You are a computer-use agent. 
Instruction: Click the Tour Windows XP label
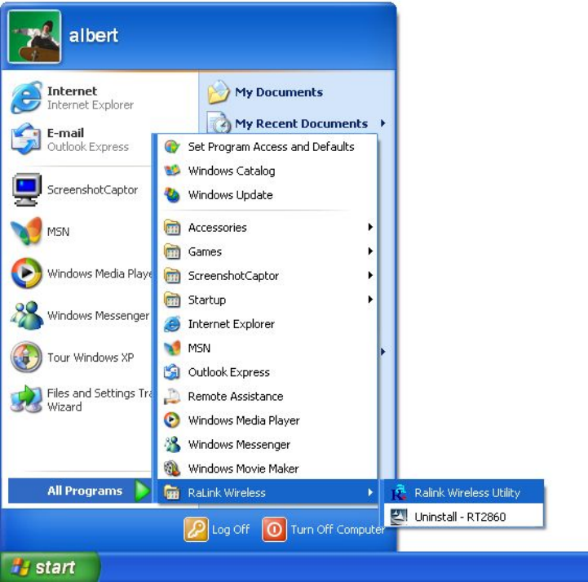(x=91, y=358)
